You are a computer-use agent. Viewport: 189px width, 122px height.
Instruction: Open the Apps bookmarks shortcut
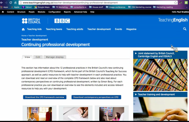(x=4, y=7)
